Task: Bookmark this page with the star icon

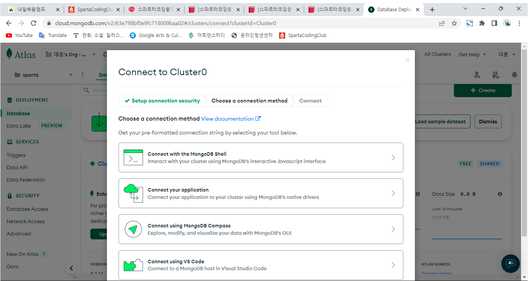Action: pyautogui.click(x=454, y=23)
